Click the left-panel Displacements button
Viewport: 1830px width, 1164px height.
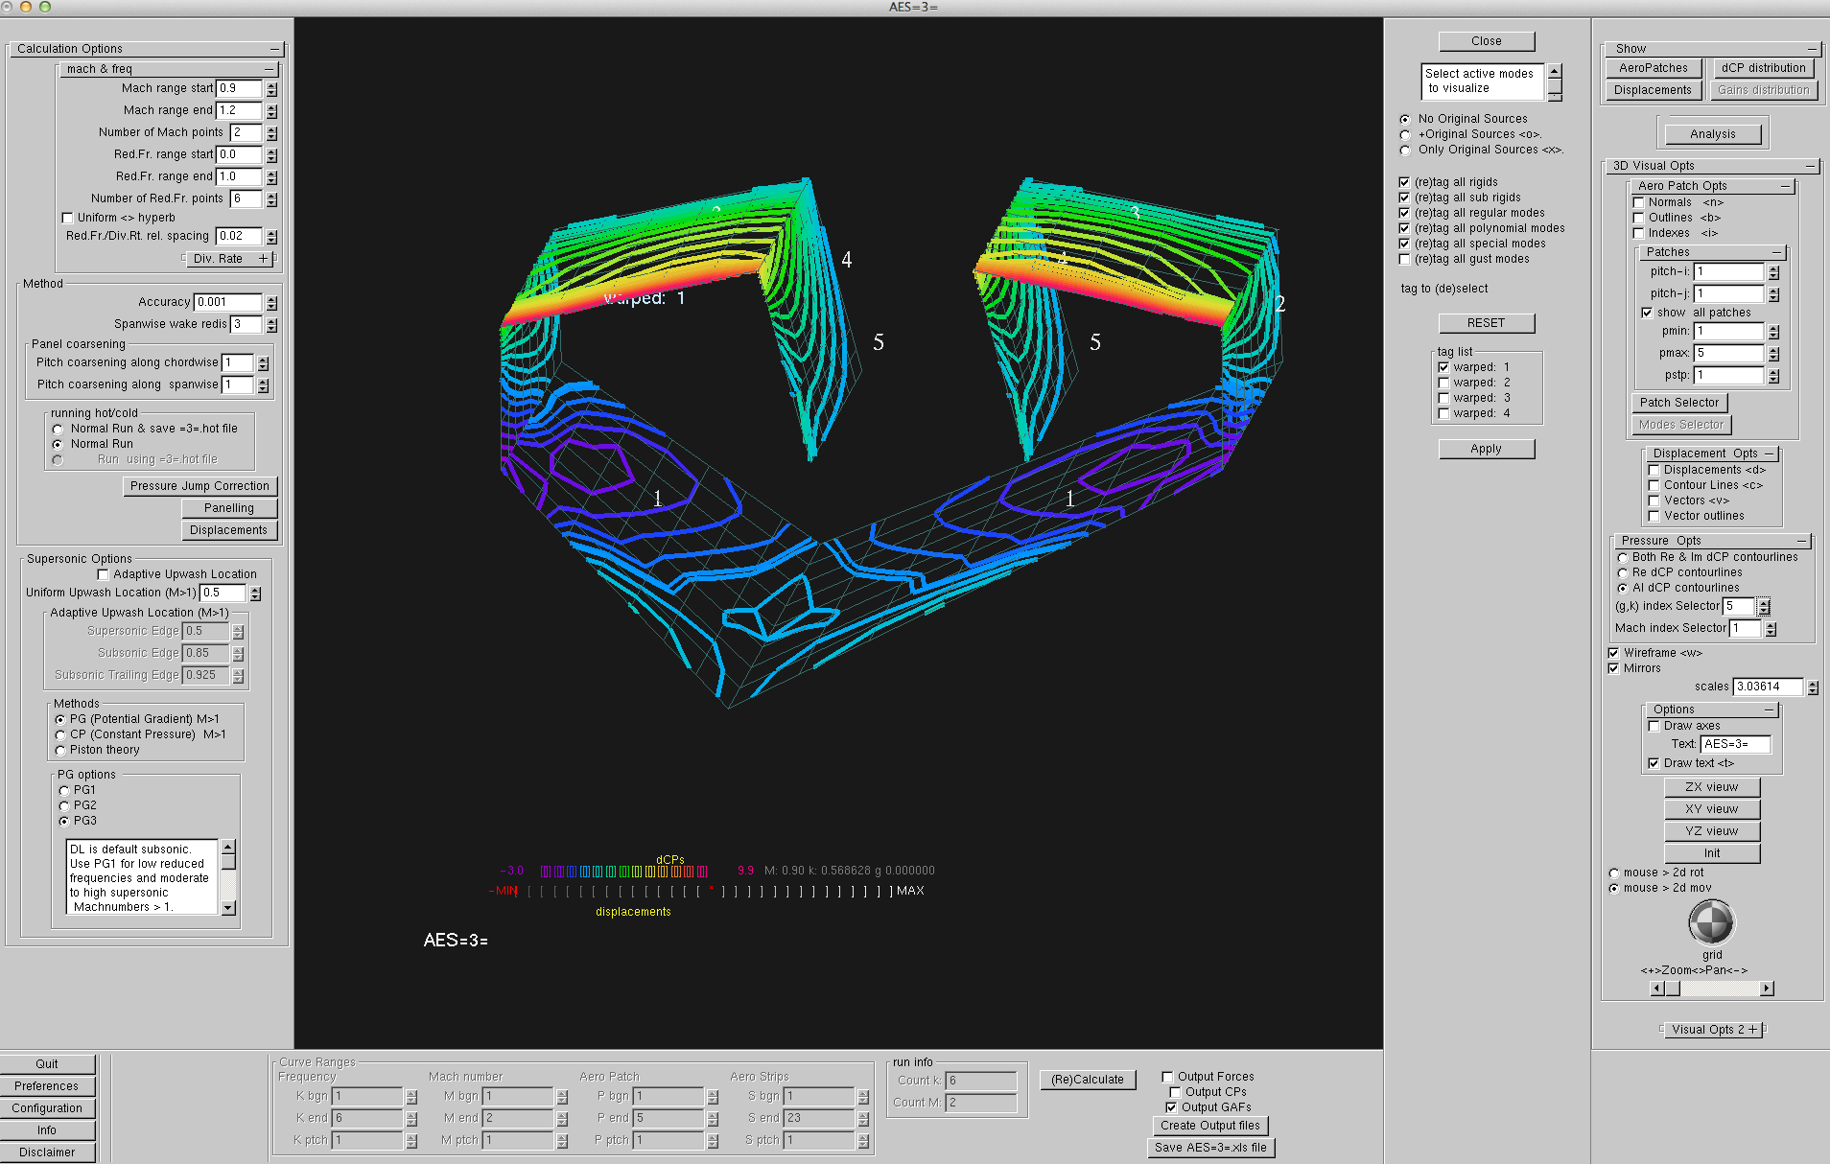pyautogui.click(x=228, y=530)
